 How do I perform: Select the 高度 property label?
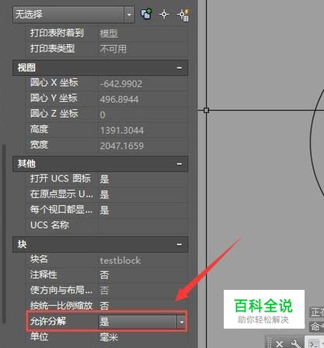click(x=40, y=129)
